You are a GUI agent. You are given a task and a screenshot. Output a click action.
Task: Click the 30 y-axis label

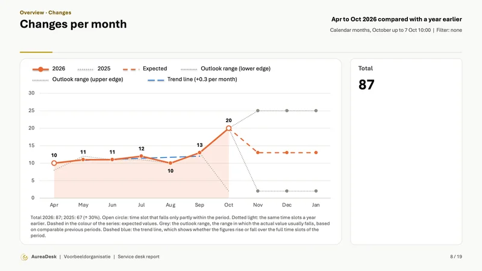coord(31,93)
